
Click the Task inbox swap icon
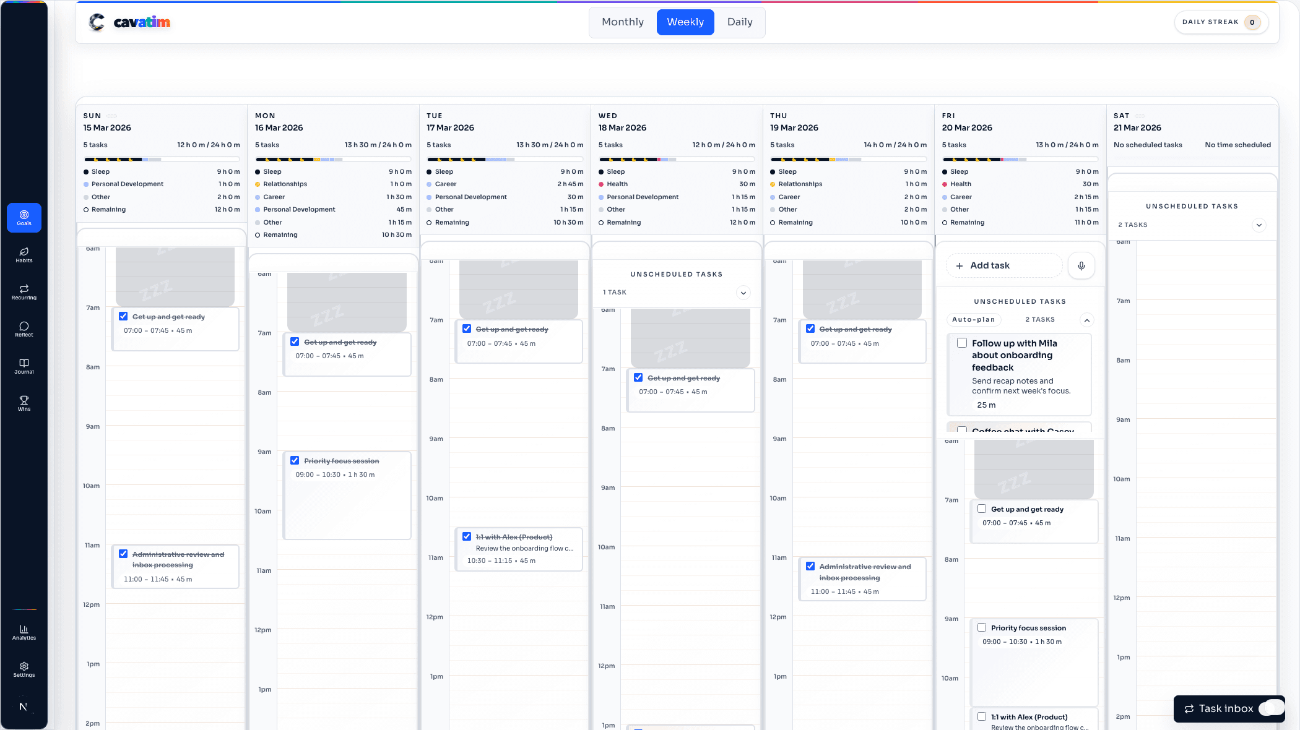click(x=1189, y=709)
